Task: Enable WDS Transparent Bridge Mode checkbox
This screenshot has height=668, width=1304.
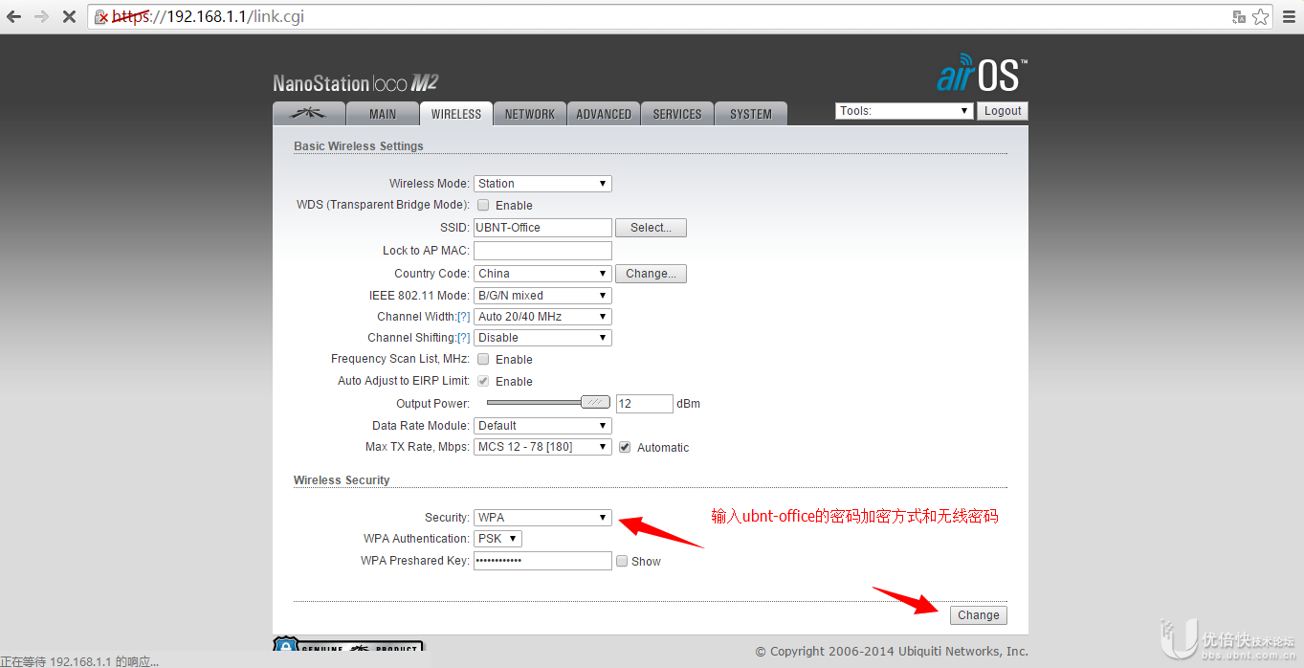Action: (x=483, y=205)
